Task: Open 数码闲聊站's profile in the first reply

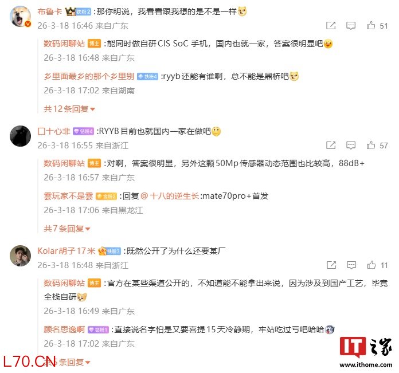Action: click(x=64, y=44)
